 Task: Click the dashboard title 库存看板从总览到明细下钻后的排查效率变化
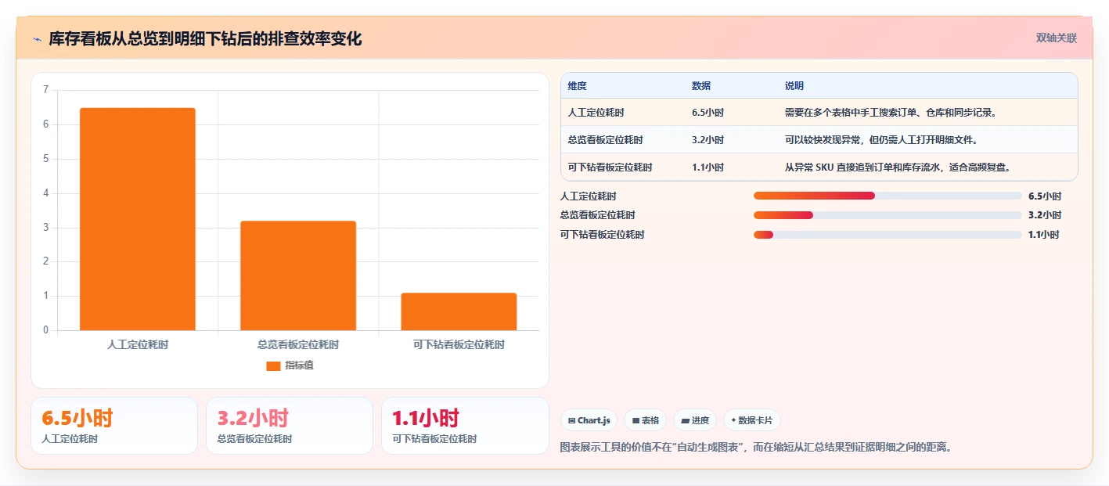point(205,39)
